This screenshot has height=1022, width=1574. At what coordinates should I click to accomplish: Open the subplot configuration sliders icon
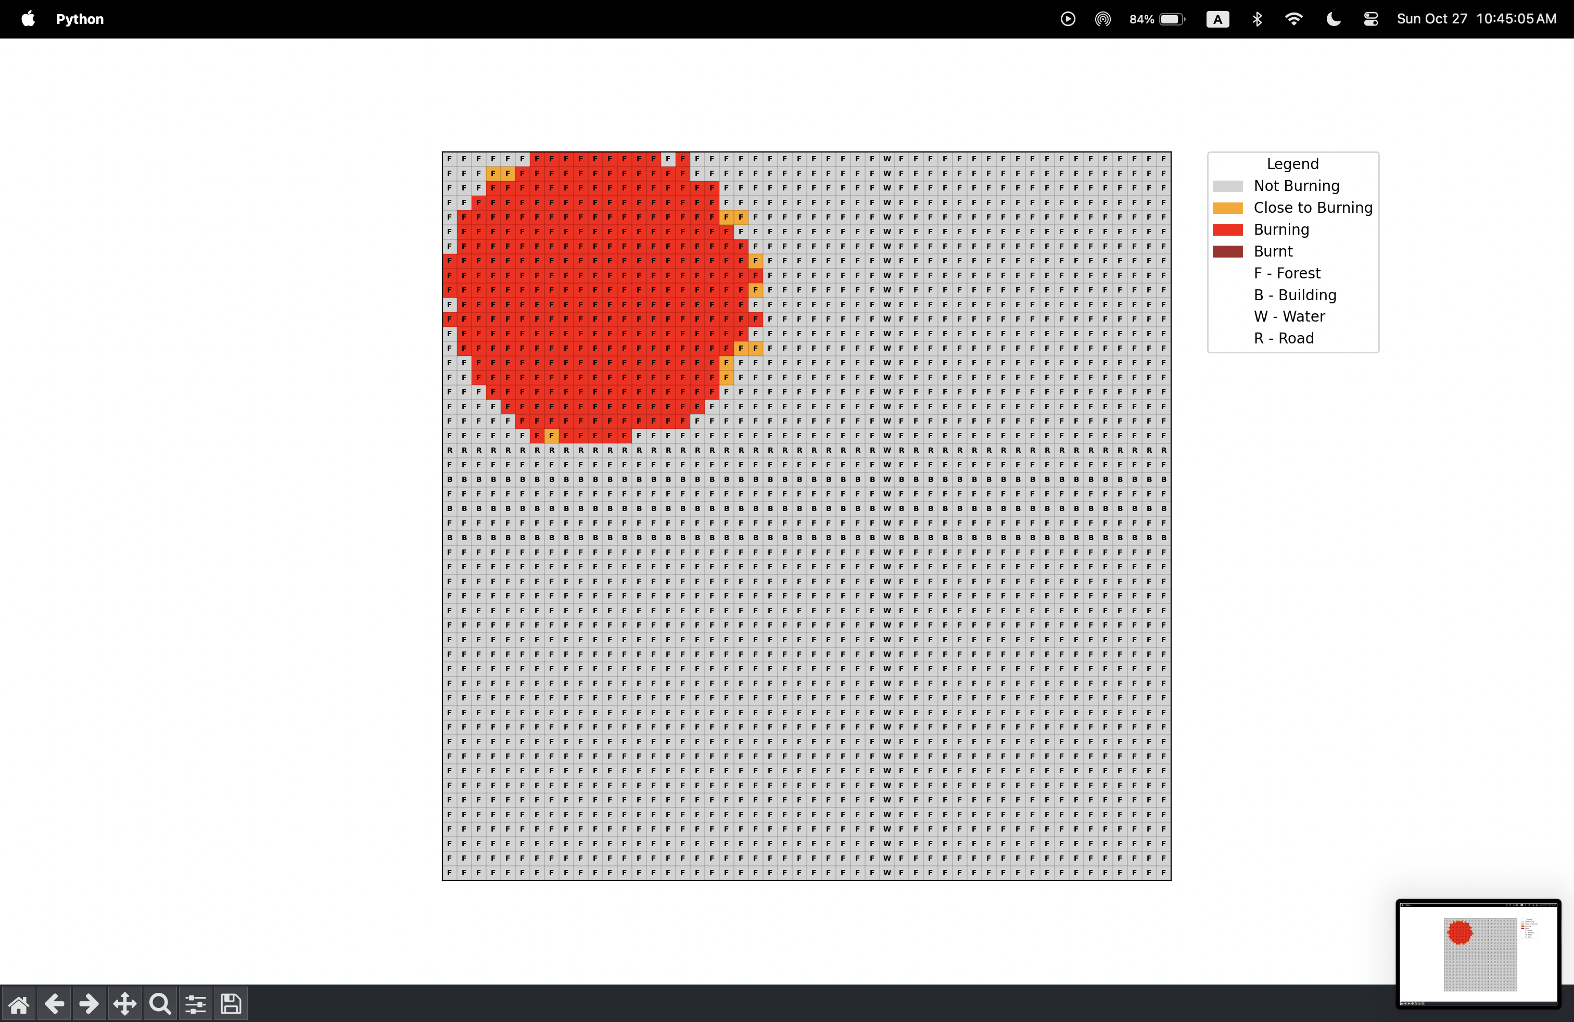(195, 1004)
